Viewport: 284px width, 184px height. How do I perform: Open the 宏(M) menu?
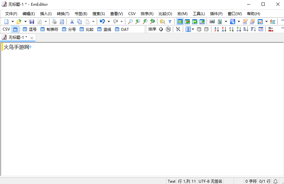[182, 14]
